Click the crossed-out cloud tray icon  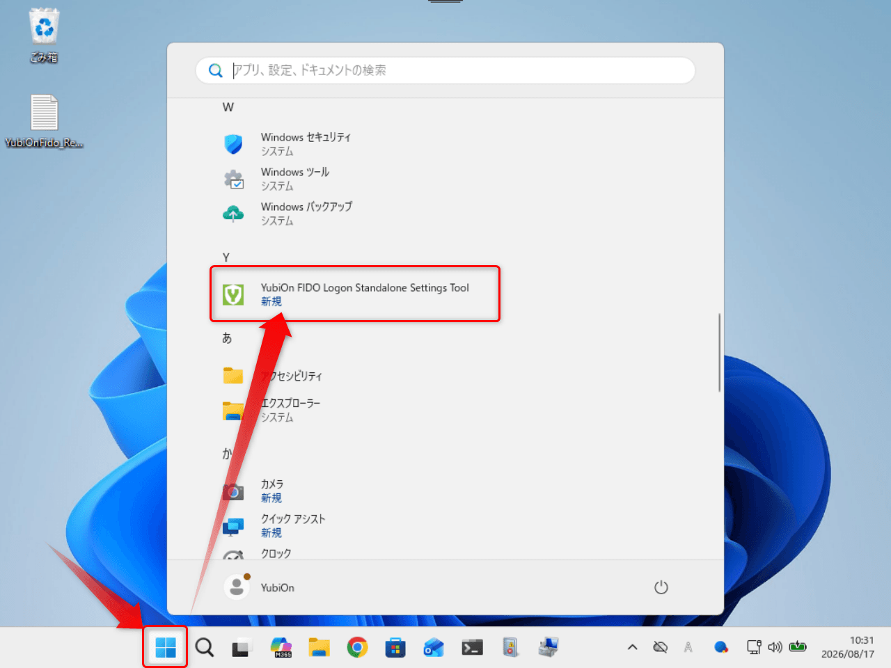660,647
